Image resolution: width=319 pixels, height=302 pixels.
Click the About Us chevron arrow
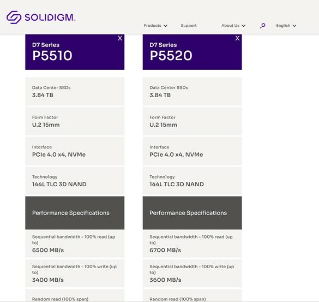pyautogui.click(x=244, y=26)
